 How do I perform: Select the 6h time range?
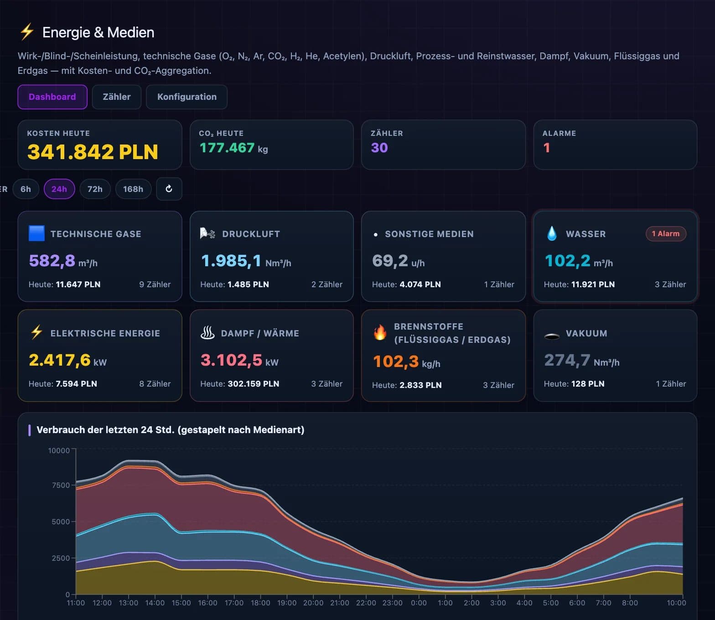click(x=26, y=189)
